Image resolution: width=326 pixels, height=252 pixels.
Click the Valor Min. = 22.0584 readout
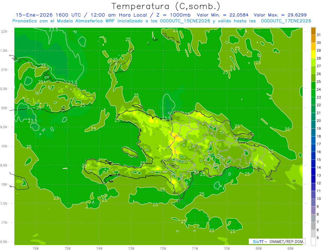coord(222,15)
